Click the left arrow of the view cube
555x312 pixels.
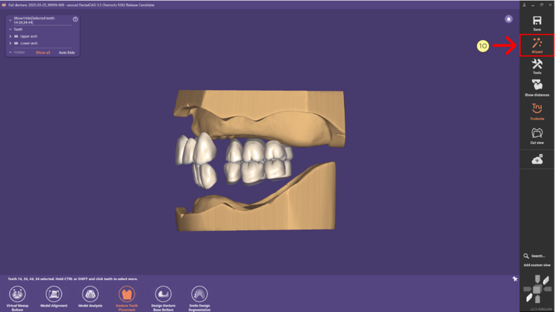point(527,289)
